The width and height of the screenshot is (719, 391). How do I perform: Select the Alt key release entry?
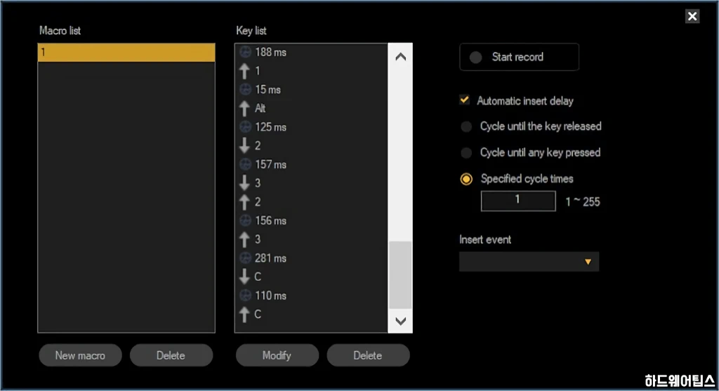click(x=311, y=108)
